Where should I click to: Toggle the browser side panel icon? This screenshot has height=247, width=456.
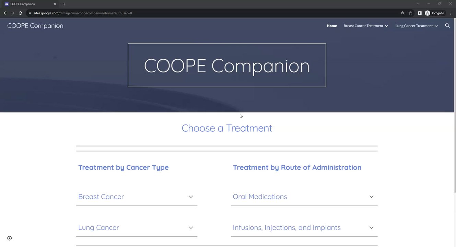click(x=420, y=13)
